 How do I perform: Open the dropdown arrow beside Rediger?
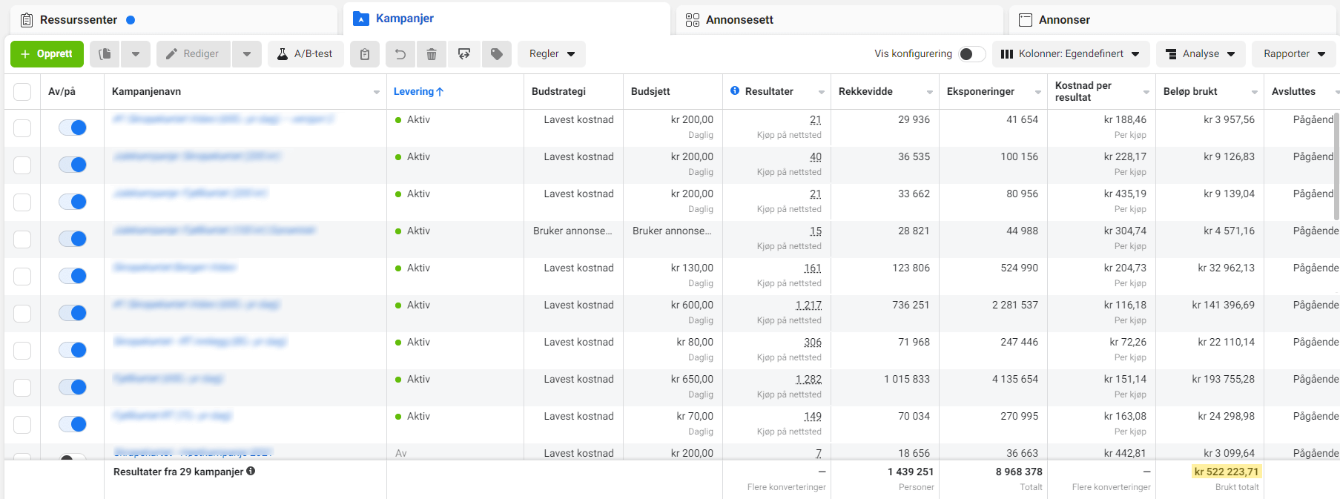click(247, 54)
